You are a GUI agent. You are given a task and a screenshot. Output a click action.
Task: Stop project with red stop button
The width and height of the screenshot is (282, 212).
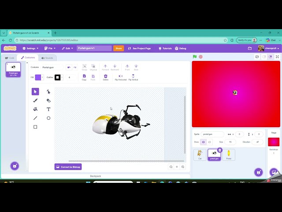(200, 57)
